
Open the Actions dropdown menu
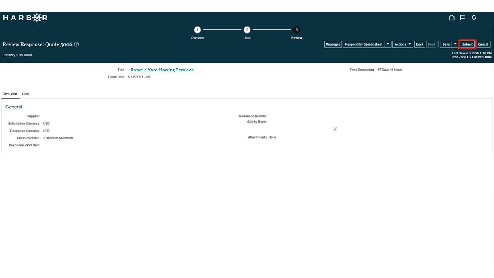pos(403,44)
